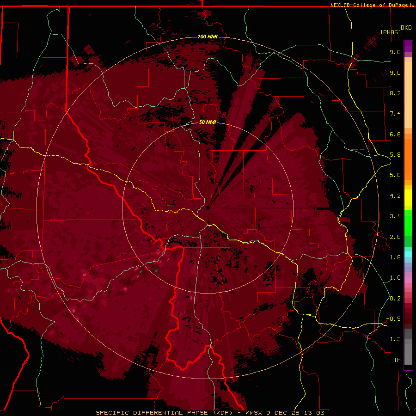Click the NEXLAB-College of DuPage credit text

[x=370, y=5]
